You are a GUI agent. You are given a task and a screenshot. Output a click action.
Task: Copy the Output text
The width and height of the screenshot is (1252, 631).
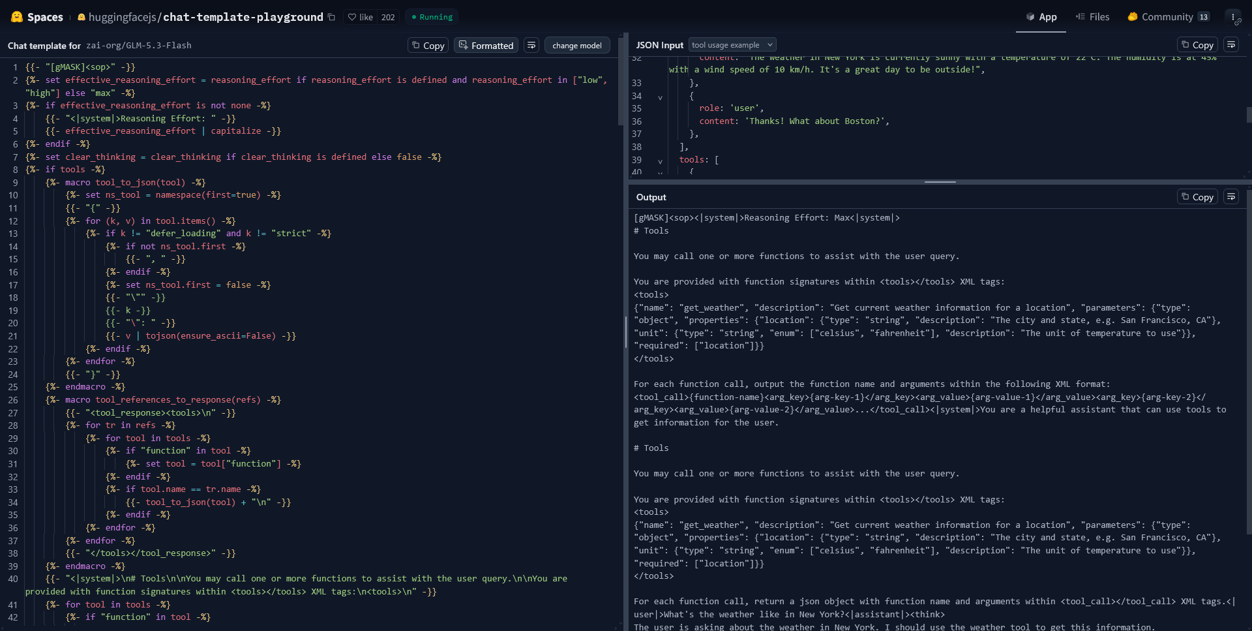click(x=1197, y=196)
